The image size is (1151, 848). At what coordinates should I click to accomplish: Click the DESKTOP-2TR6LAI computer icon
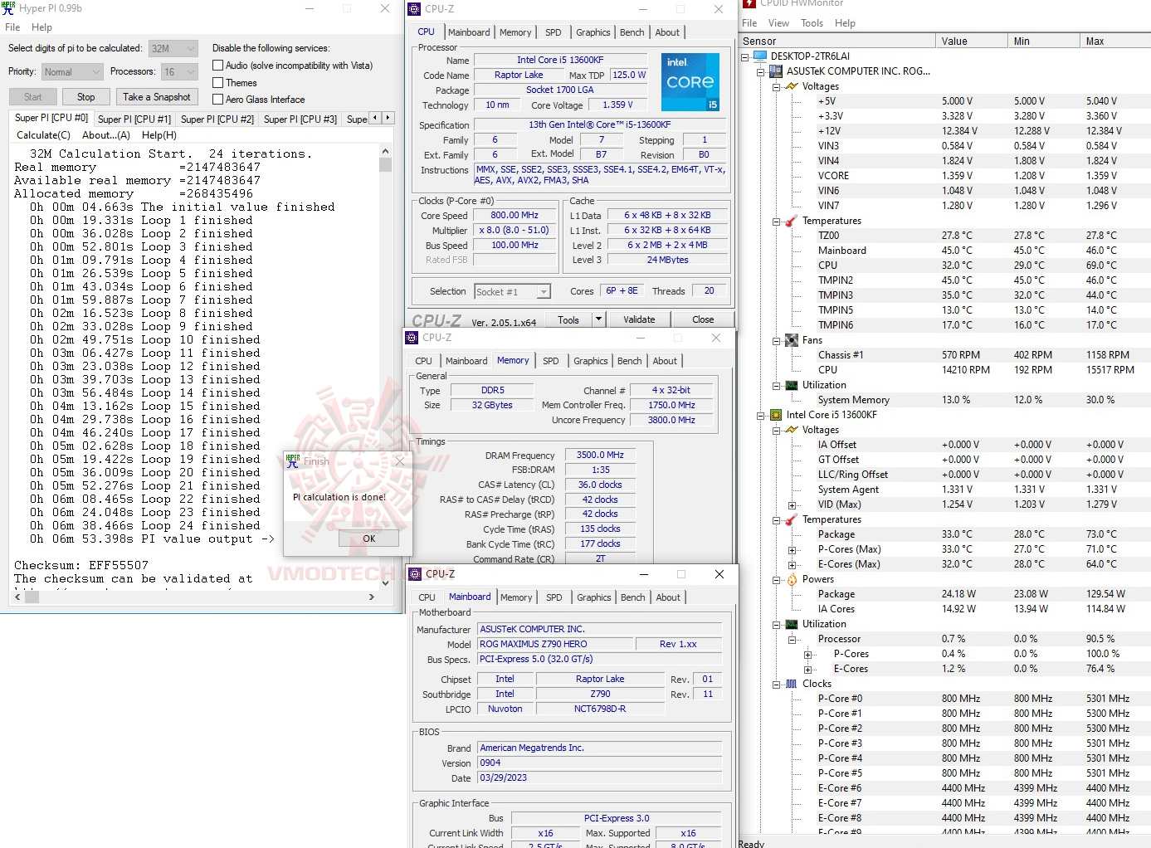758,56
